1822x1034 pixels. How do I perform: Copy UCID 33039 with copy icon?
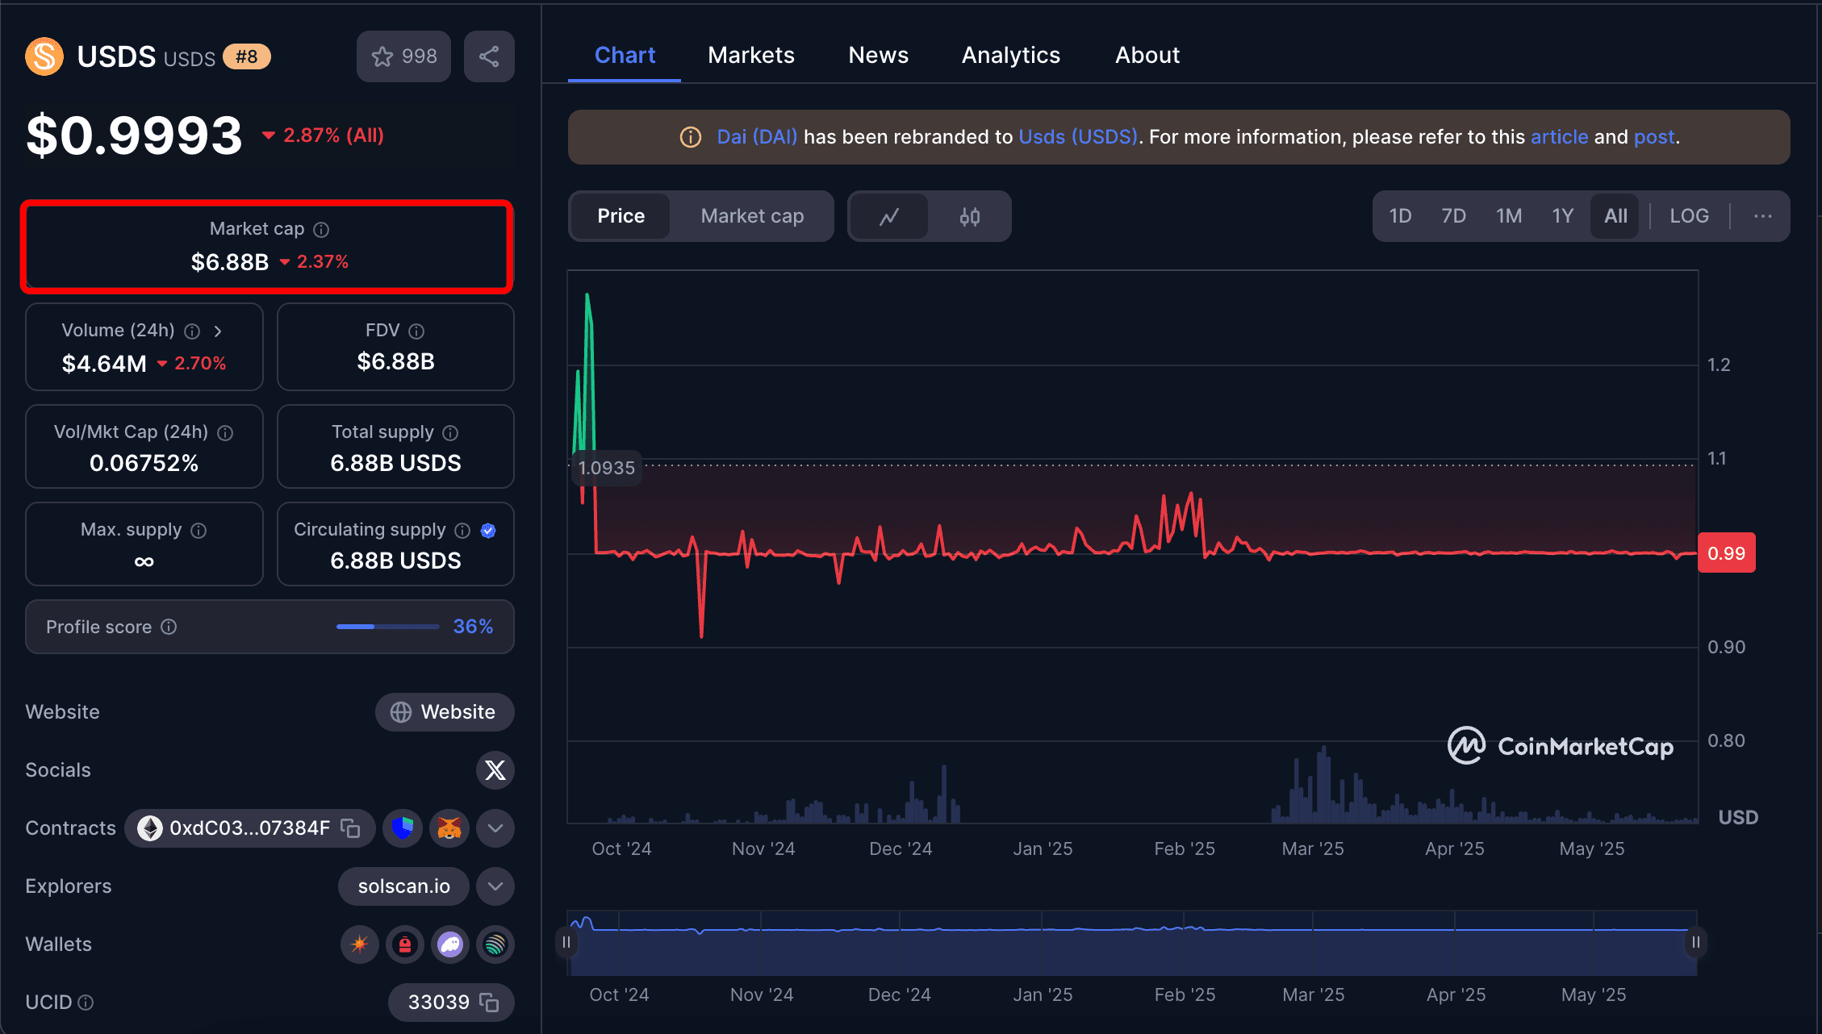(489, 1003)
